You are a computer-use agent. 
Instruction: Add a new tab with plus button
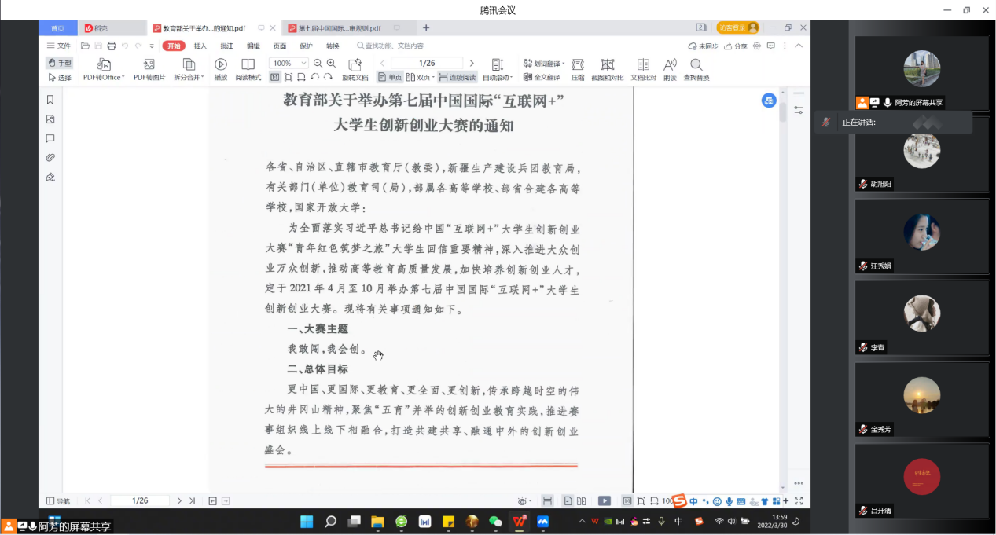(426, 28)
